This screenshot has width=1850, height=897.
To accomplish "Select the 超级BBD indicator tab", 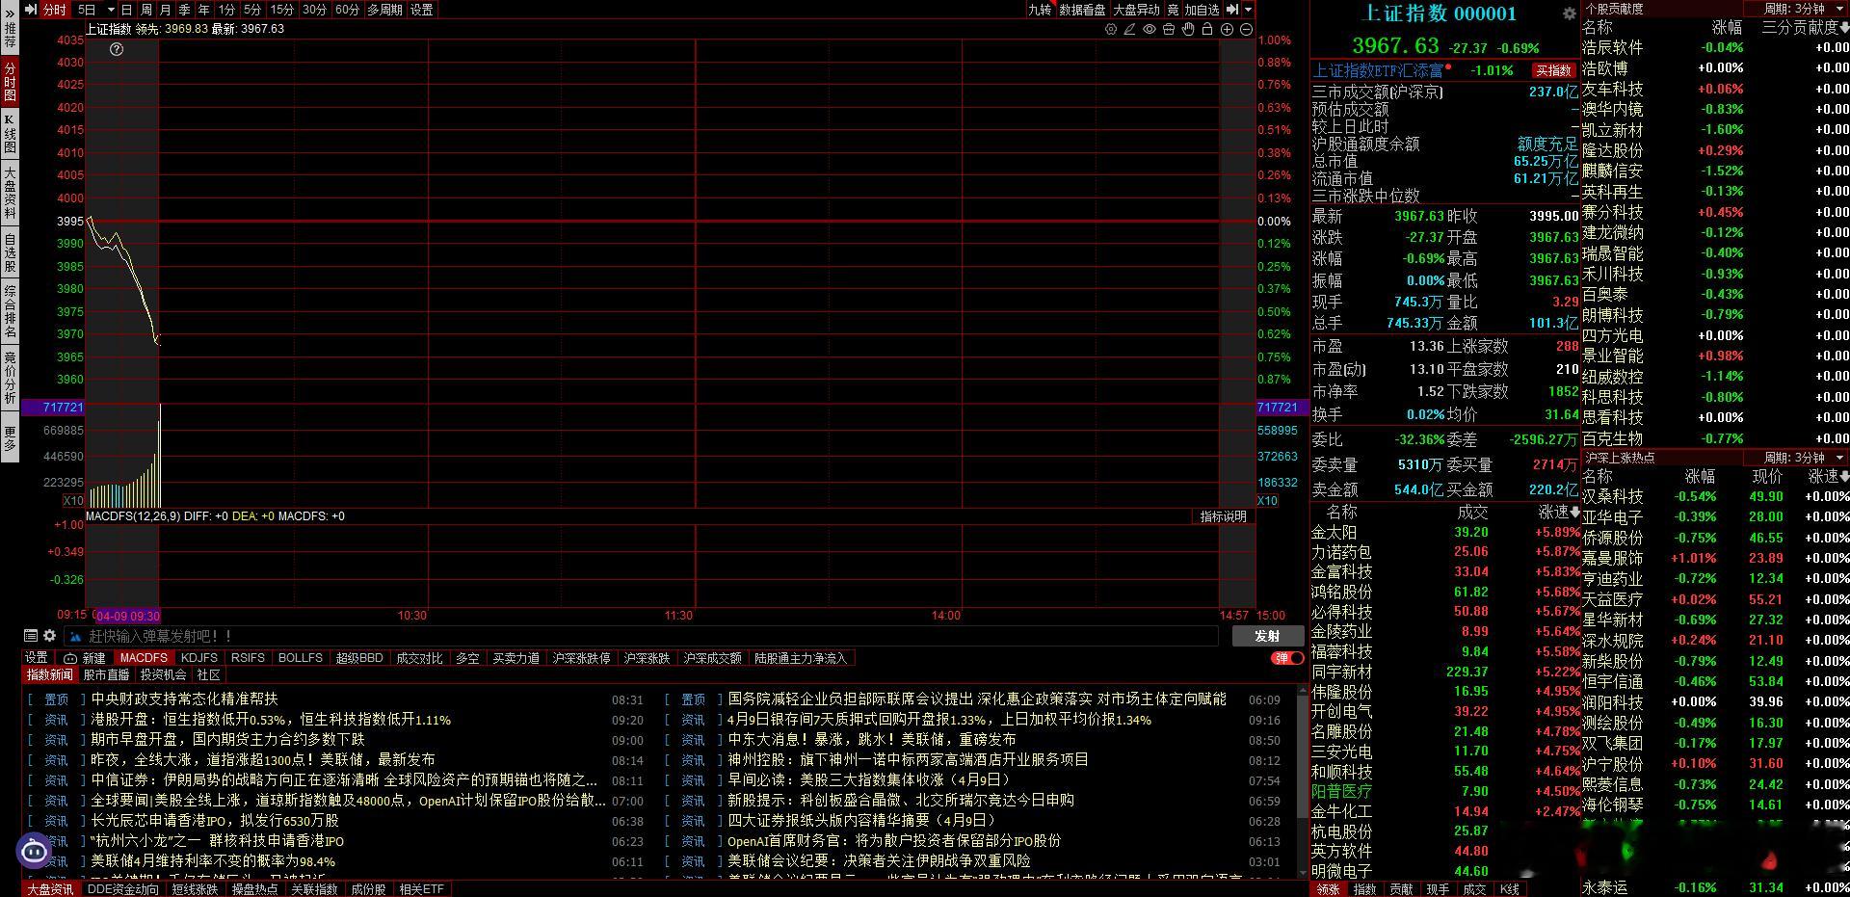I will (x=359, y=658).
